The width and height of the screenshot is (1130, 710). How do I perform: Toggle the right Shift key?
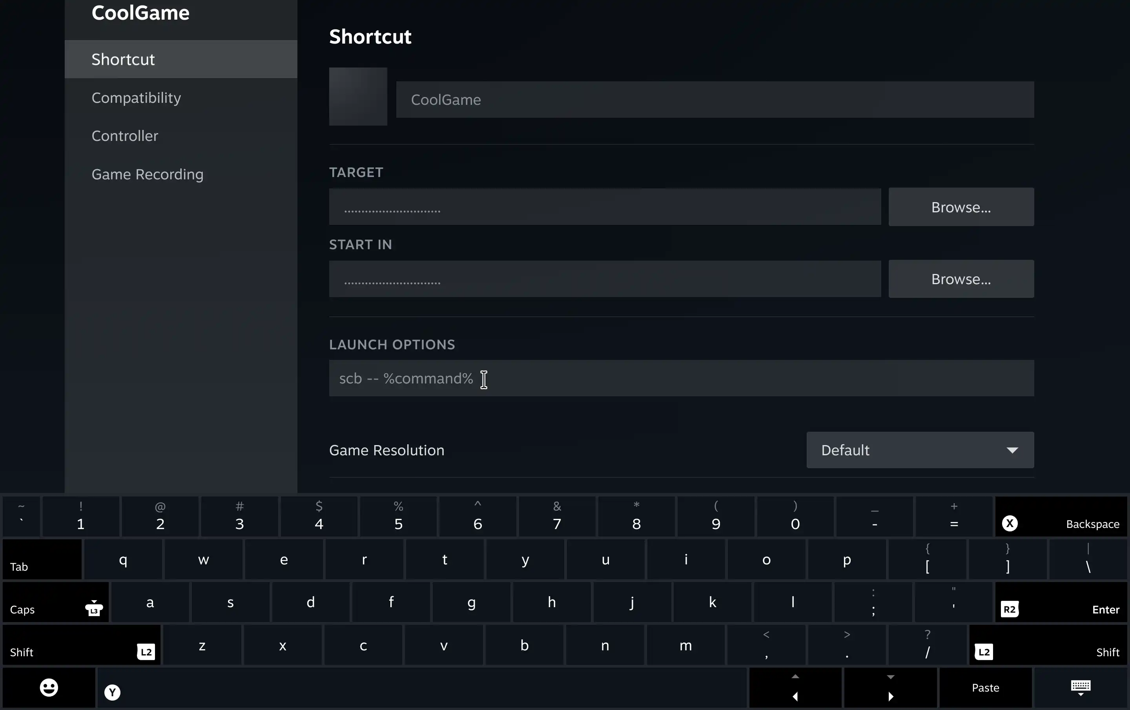(1048, 645)
